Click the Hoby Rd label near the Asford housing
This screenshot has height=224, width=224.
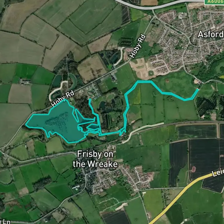coord(138,46)
